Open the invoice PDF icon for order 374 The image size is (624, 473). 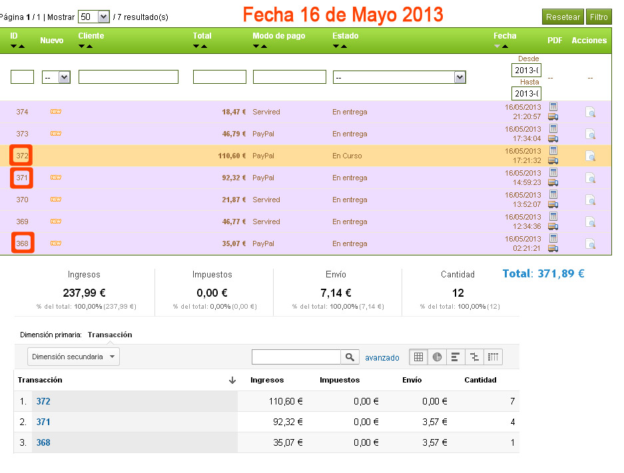(553, 106)
